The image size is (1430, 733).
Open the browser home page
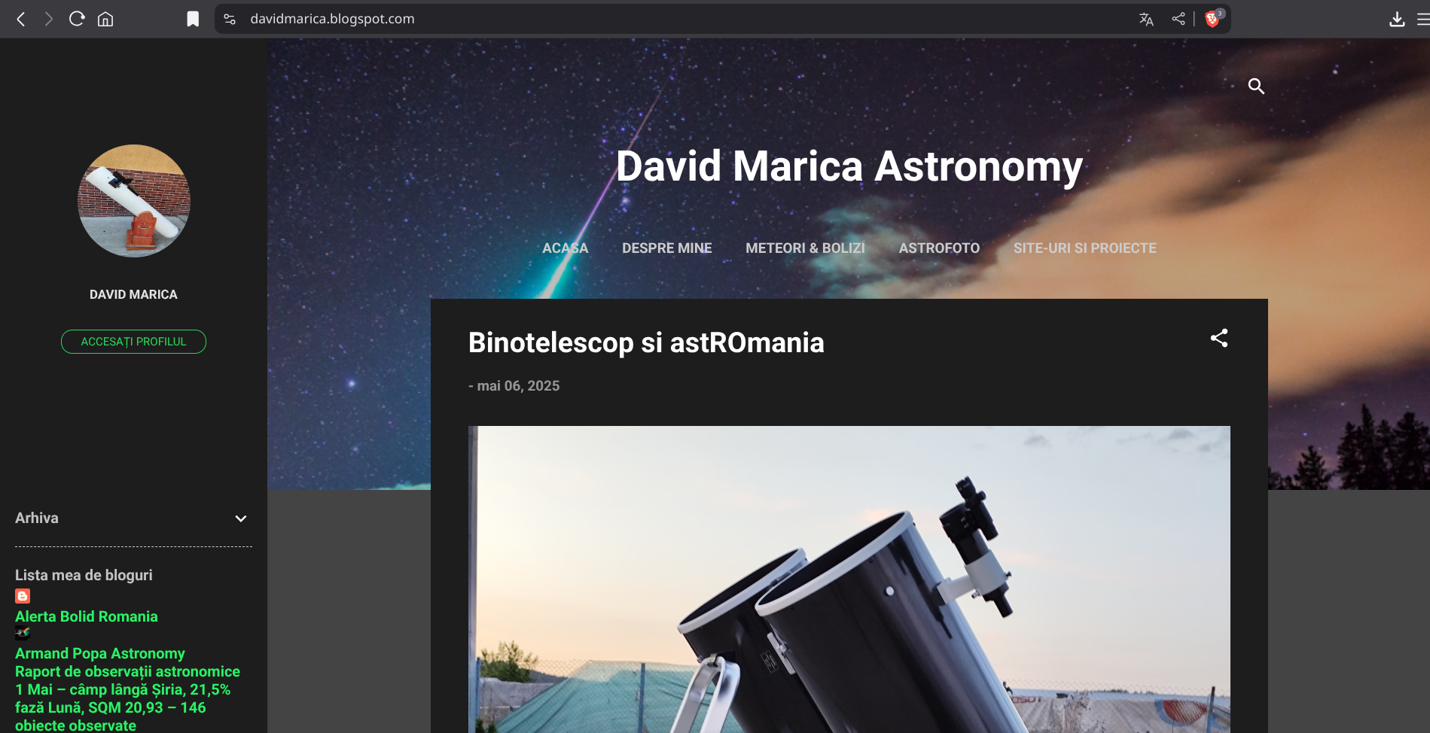tap(105, 19)
